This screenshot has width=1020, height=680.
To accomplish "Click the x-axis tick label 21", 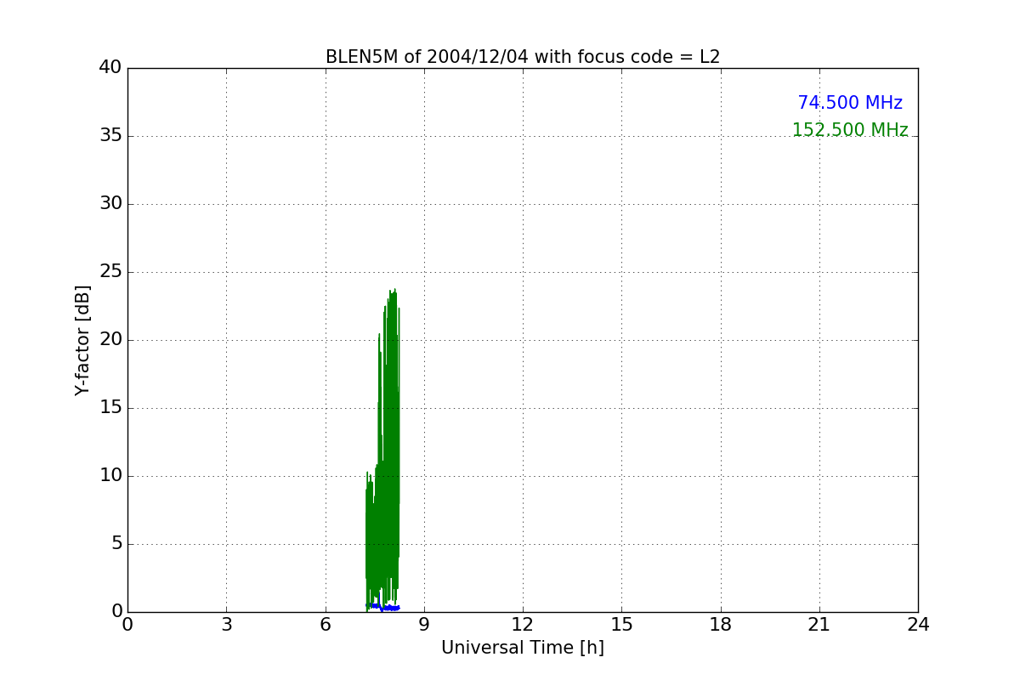I will (819, 625).
